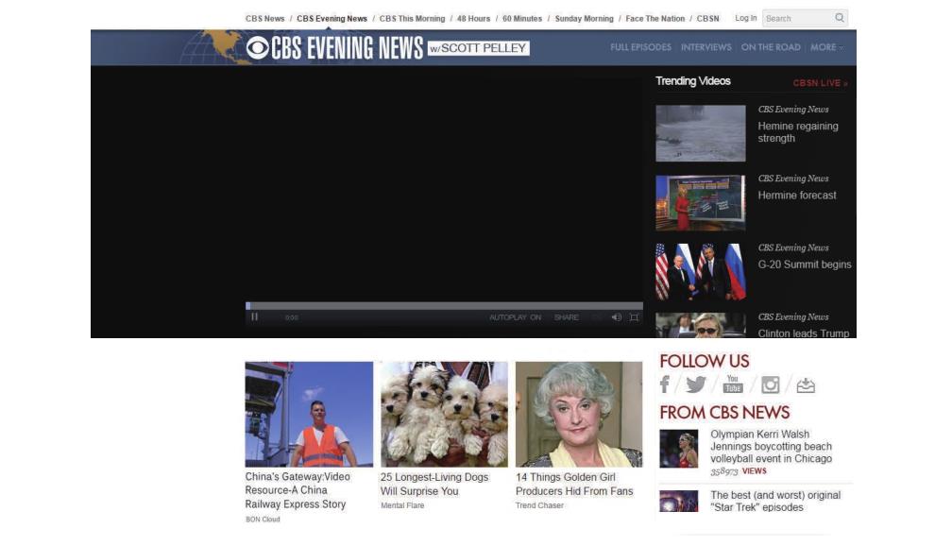Click the 'w/SCOTT PELLEY' badge
Viewport: 935px width, 546px height.
[x=478, y=48]
